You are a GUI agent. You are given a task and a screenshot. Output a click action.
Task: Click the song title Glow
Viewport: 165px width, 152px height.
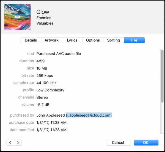click(43, 12)
